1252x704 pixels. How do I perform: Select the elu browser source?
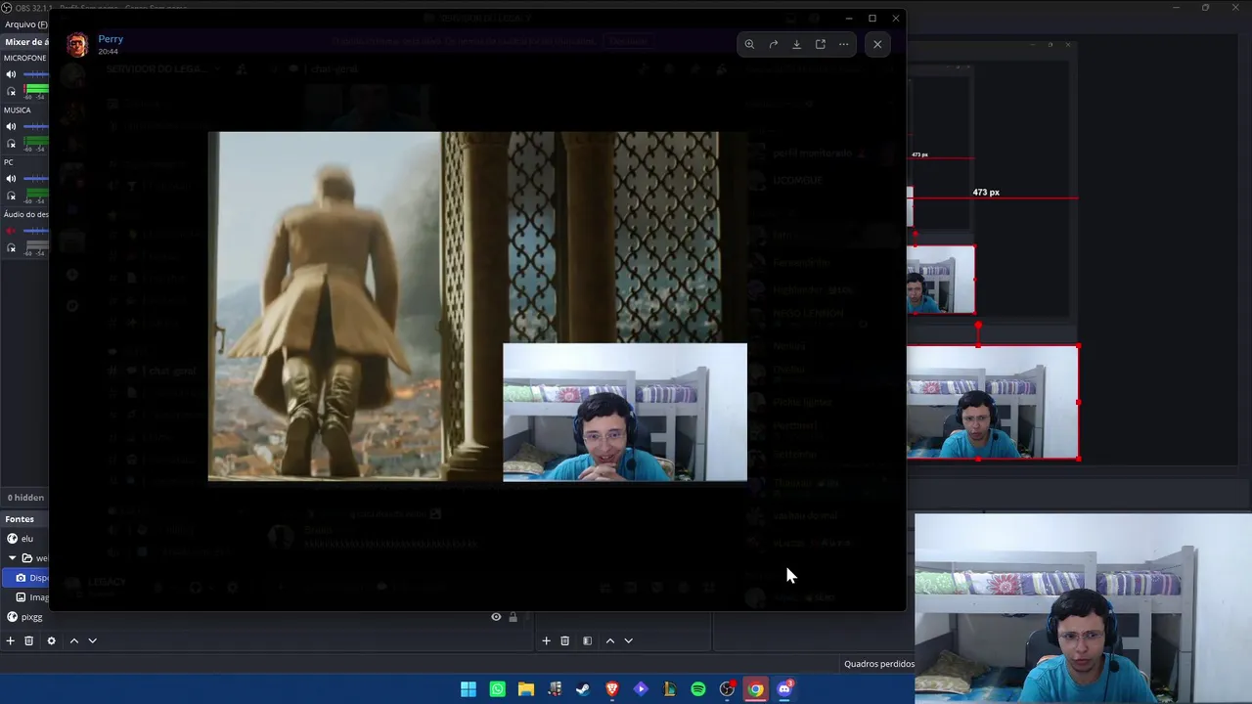coord(24,539)
